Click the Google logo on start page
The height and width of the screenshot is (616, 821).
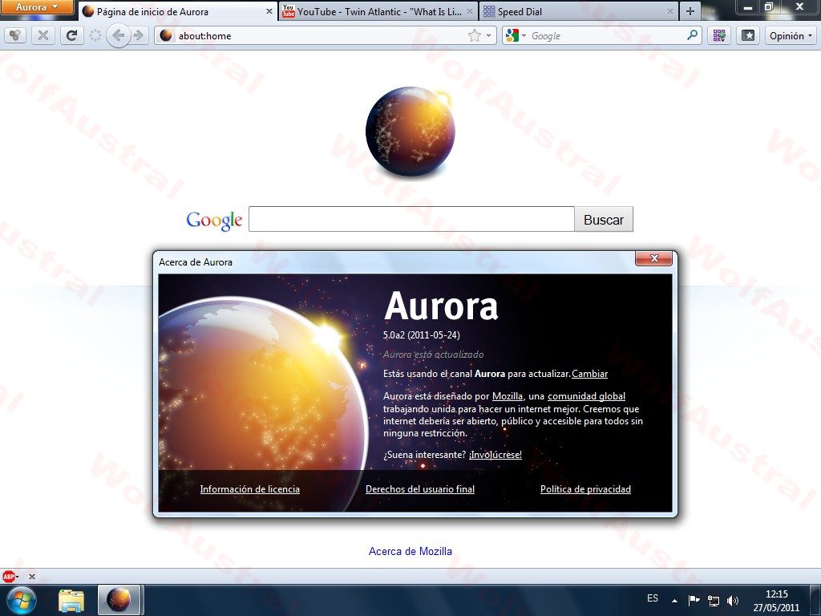(x=214, y=220)
